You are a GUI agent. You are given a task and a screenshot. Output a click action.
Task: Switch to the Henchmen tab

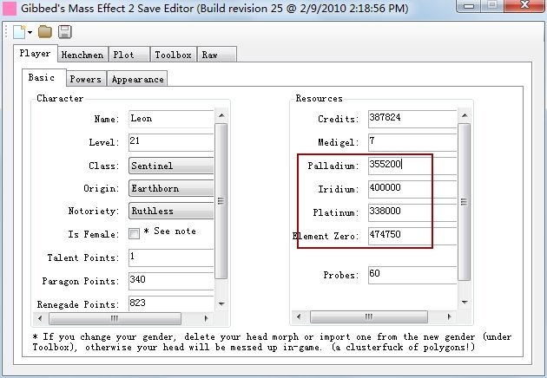point(82,54)
